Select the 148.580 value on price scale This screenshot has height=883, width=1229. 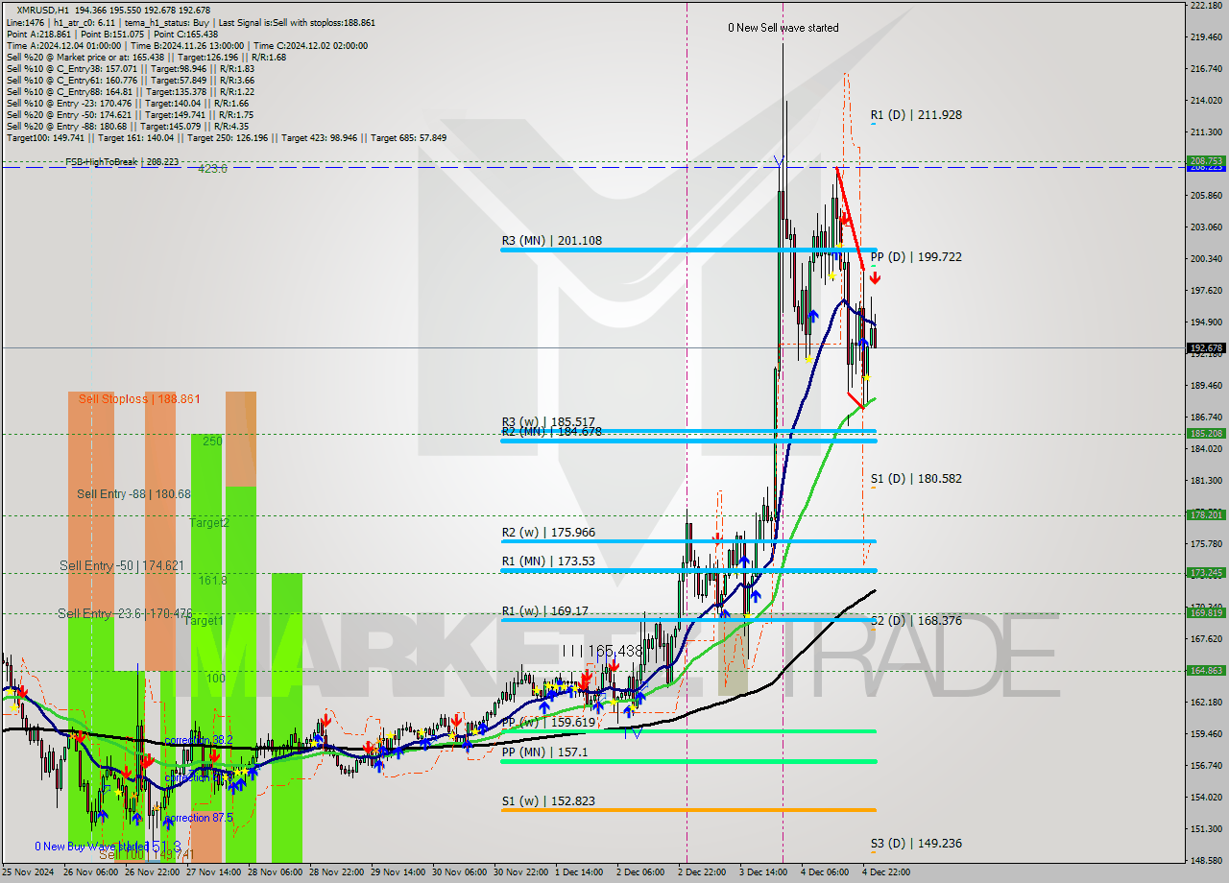pyautogui.click(x=1206, y=861)
